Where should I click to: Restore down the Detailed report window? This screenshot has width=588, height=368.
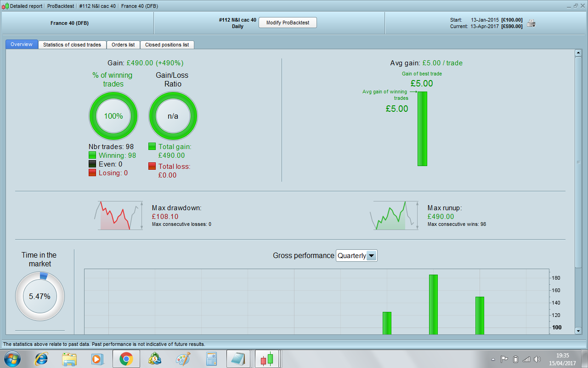[x=576, y=6]
